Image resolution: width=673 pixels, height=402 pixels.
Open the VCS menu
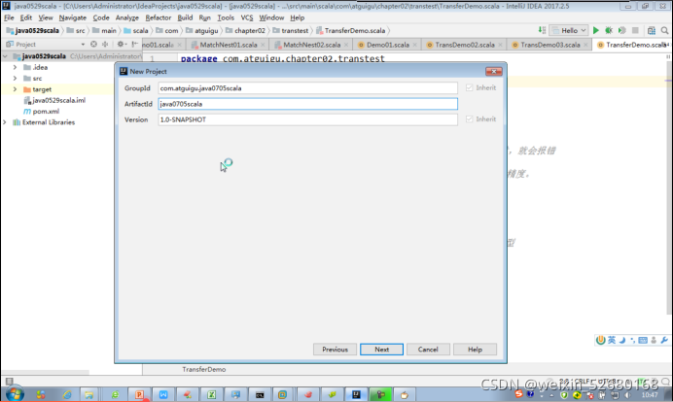[x=247, y=17]
